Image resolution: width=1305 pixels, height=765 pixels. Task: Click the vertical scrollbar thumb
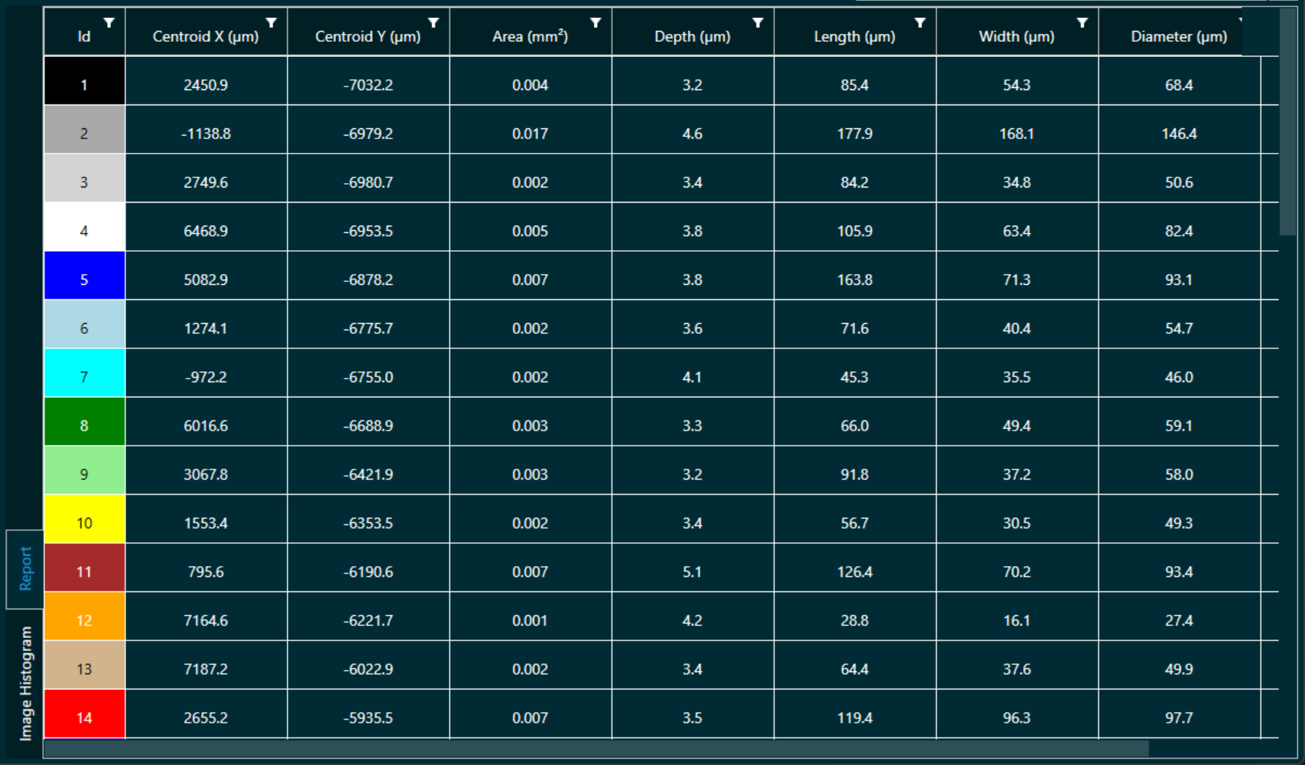point(1288,121)
